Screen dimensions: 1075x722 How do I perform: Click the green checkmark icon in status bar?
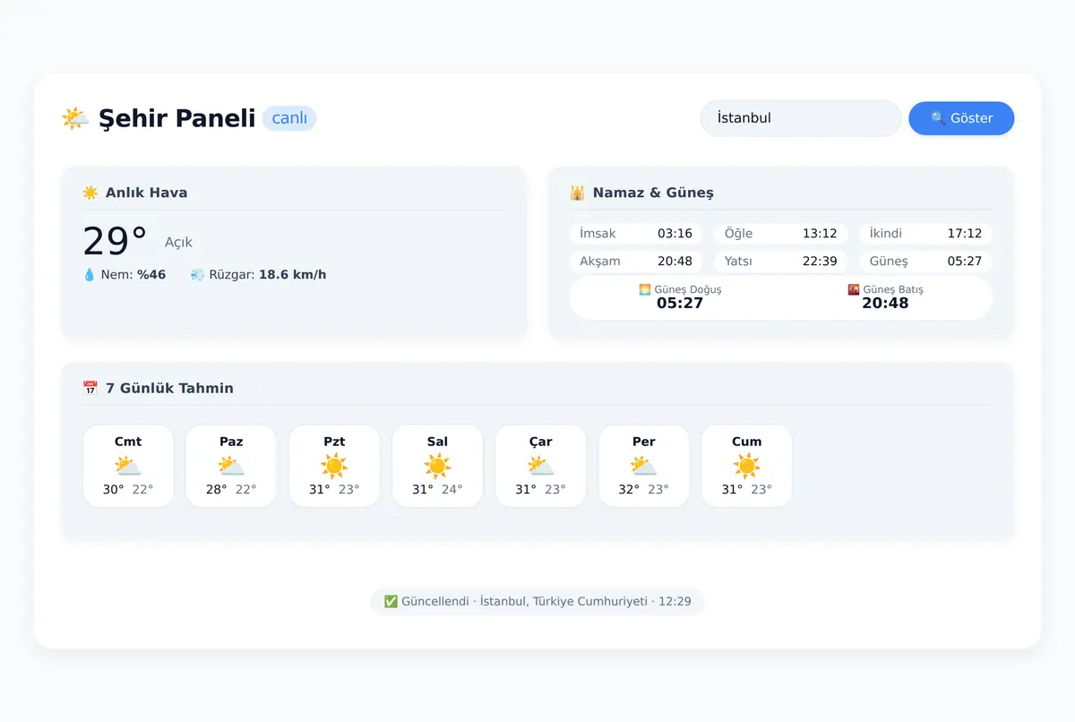point(391,602)
